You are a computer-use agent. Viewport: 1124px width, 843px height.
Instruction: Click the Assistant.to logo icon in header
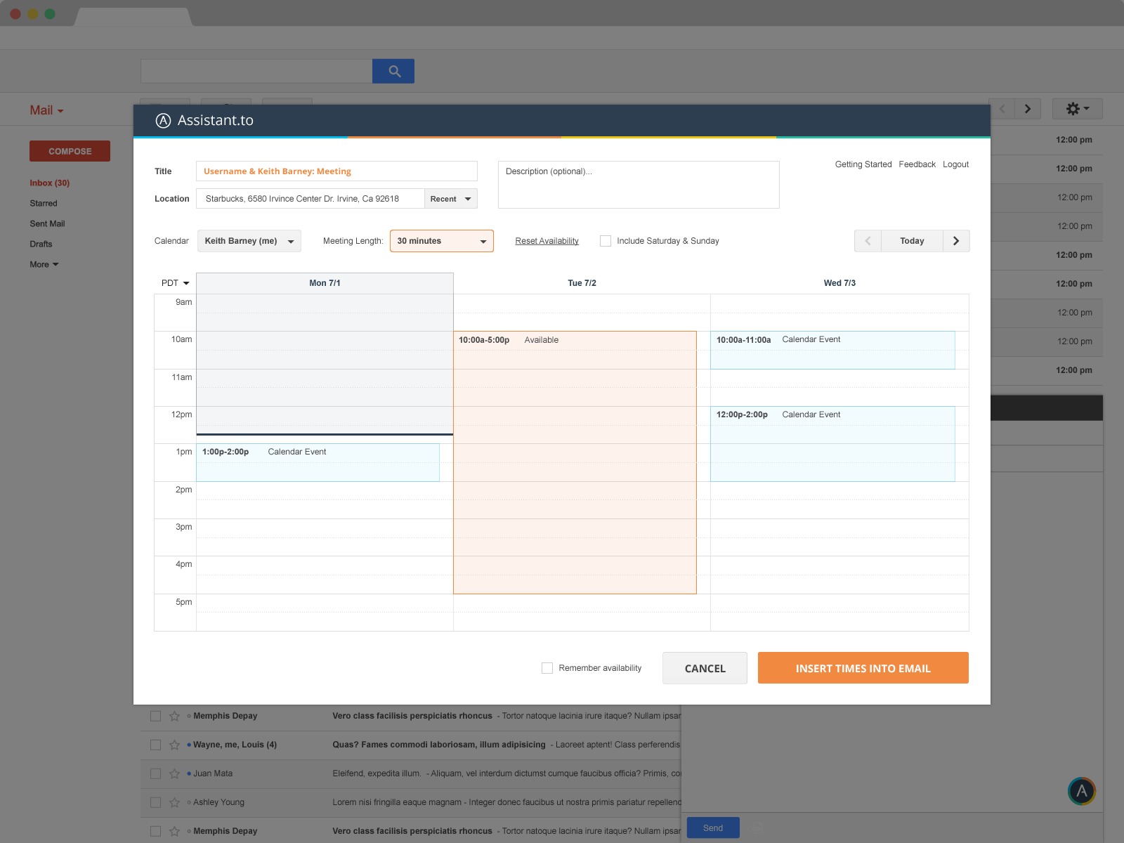pos(163,121)
